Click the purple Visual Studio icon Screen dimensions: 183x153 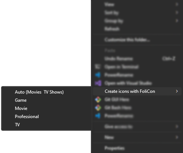[x=98, y=83]
